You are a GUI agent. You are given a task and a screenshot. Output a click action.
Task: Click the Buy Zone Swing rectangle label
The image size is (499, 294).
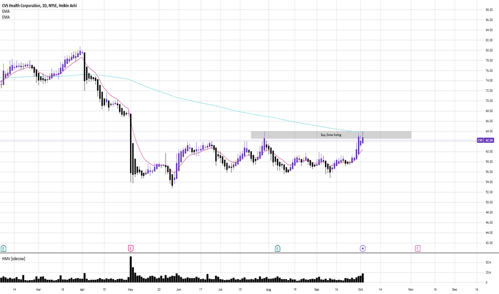coord(331,135)
